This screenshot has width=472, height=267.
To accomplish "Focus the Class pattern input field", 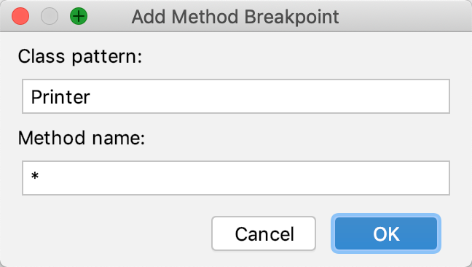I will pos(236,96).
